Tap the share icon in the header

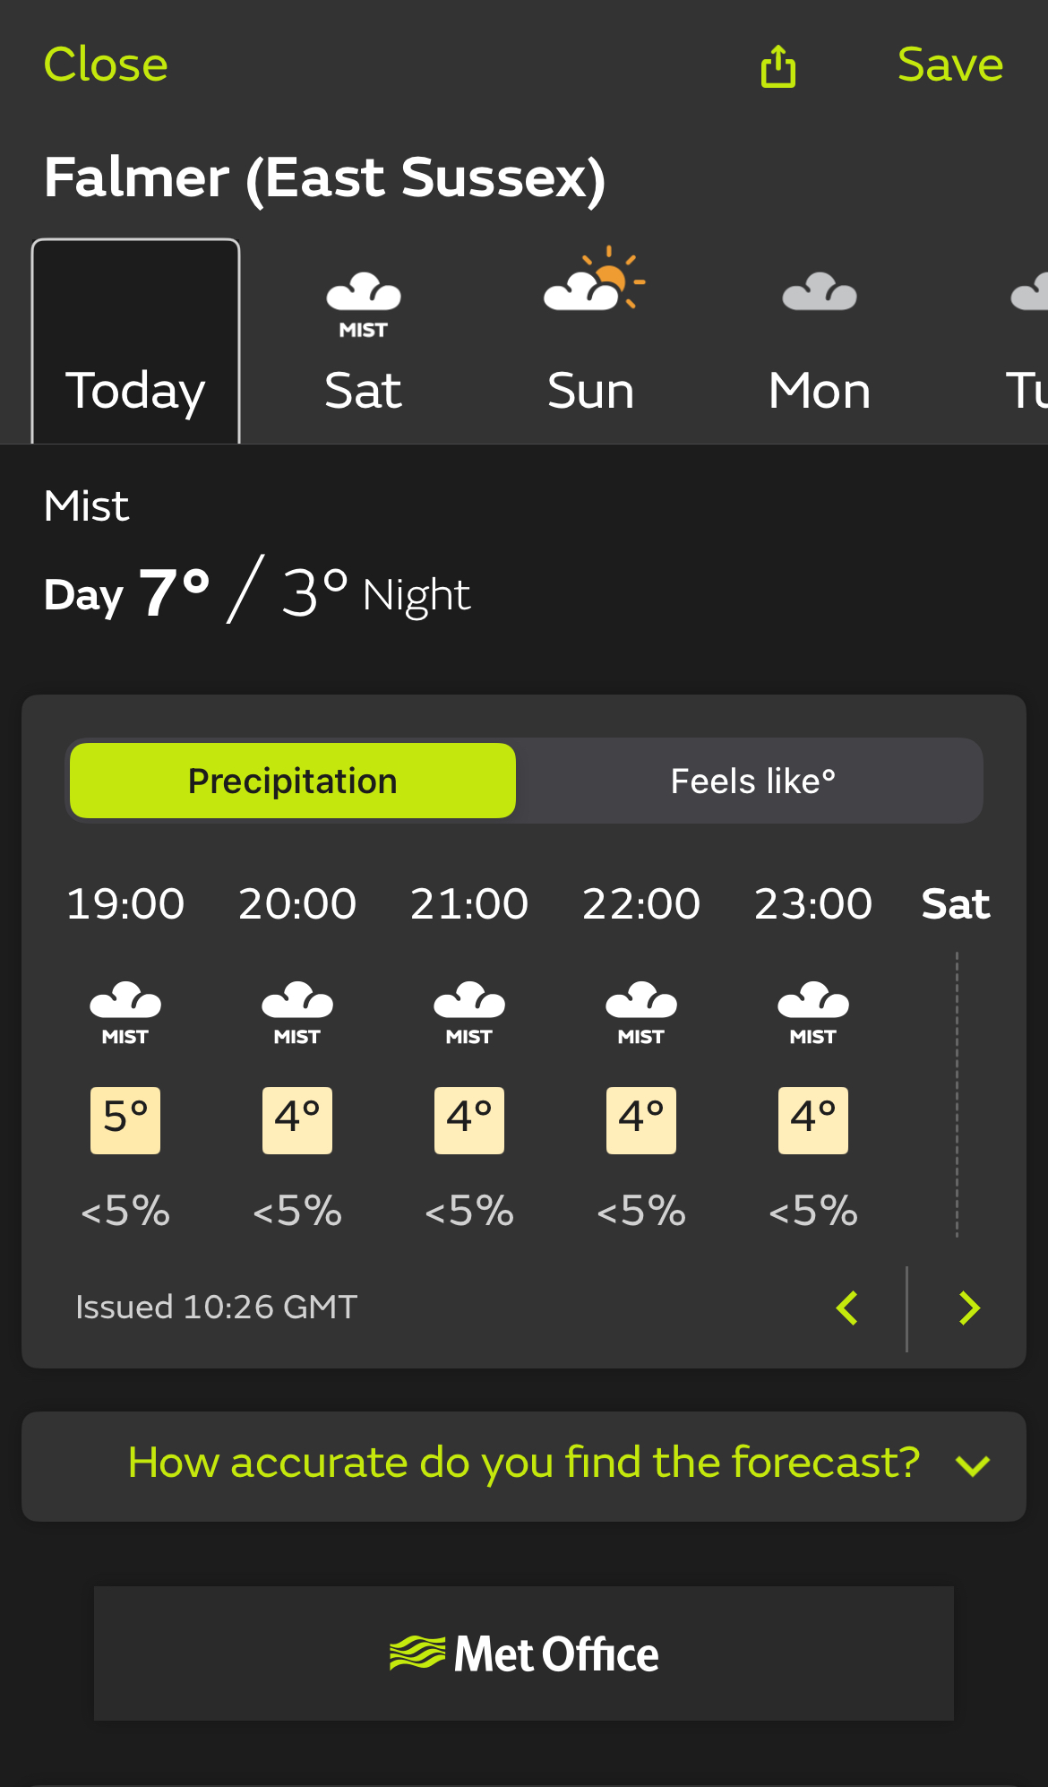pos(777,66)
